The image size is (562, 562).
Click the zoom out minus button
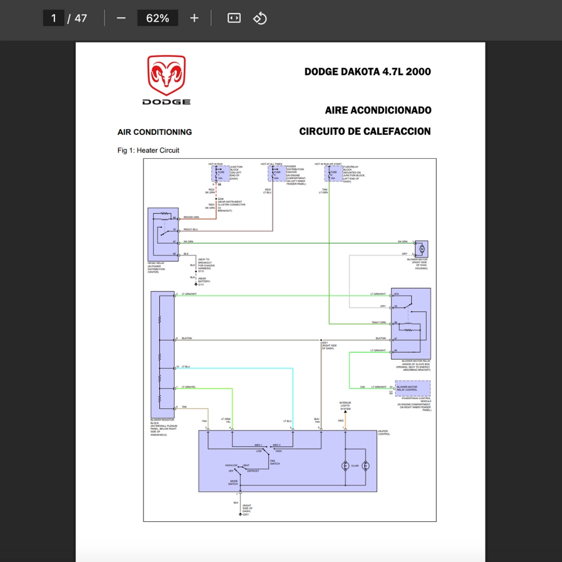click(x=121, y=18)
